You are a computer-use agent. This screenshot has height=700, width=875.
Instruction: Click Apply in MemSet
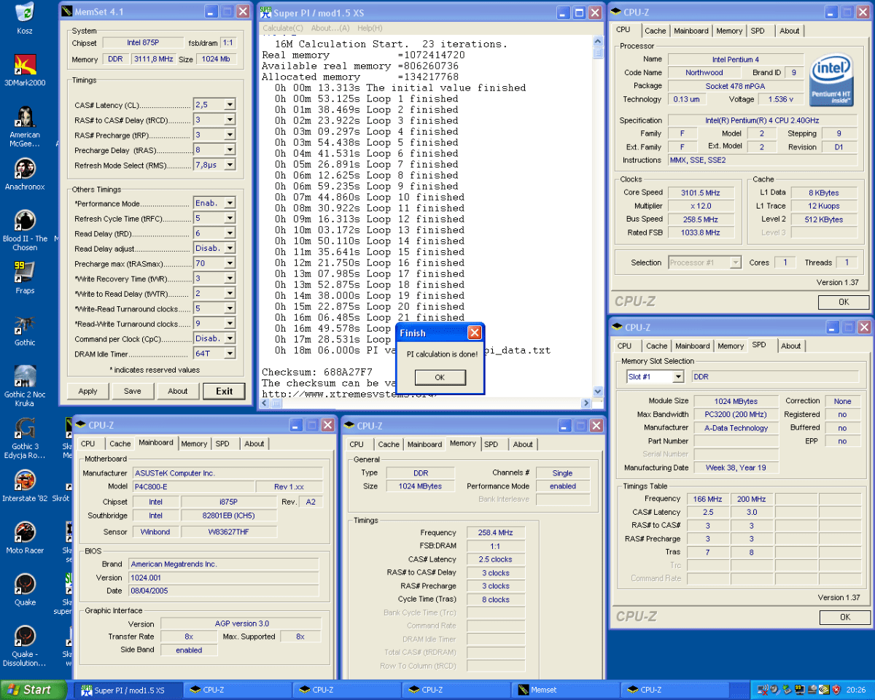(x=87, y=391)
